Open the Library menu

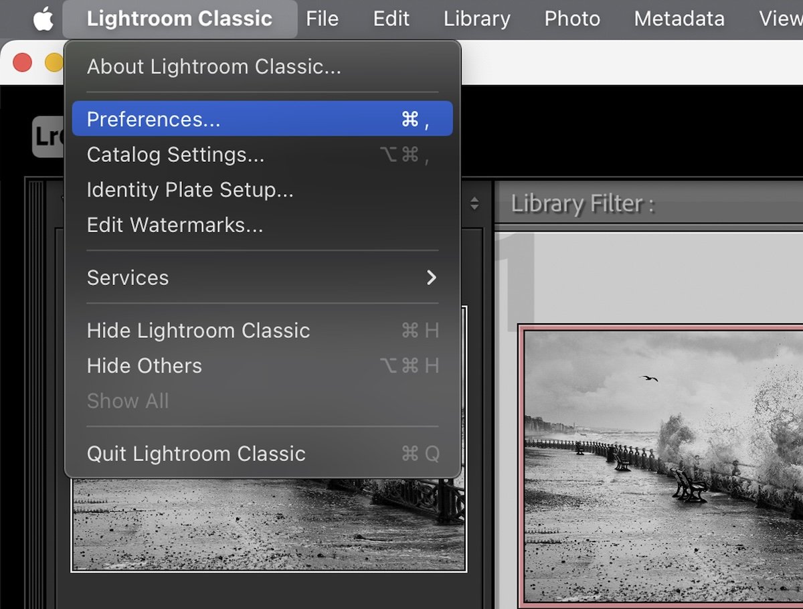(476, 19)
